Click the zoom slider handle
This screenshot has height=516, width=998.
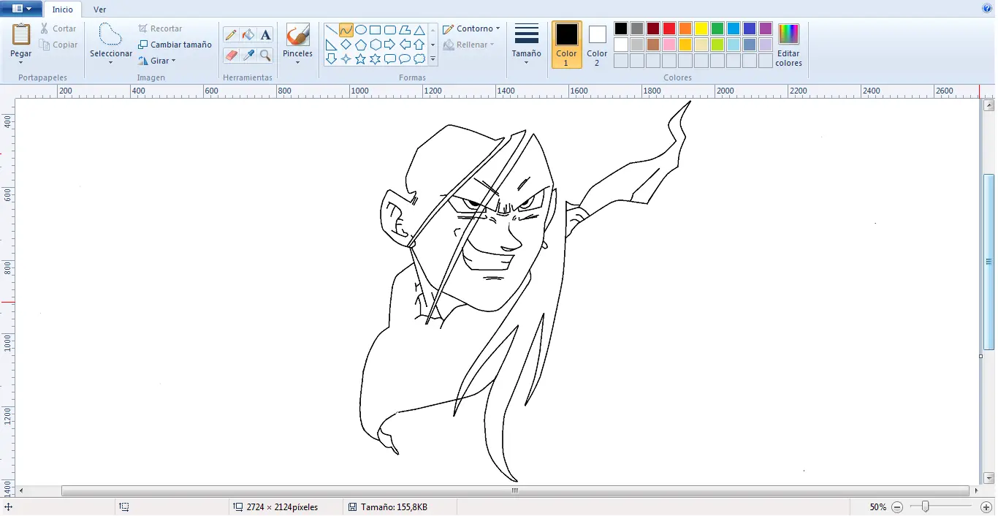point(925,506)
